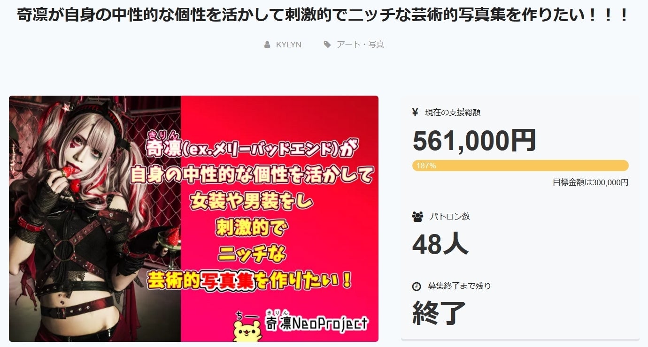Click the 現在の支援総額 label
The width and height of the screenshot is (648, 347).
point(453,113)
